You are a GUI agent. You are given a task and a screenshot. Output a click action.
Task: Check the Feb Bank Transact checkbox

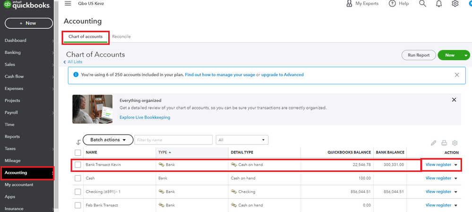click(x=77, y=205)
